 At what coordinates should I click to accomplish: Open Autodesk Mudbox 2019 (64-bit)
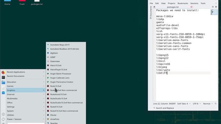click(x=66, y=49)
